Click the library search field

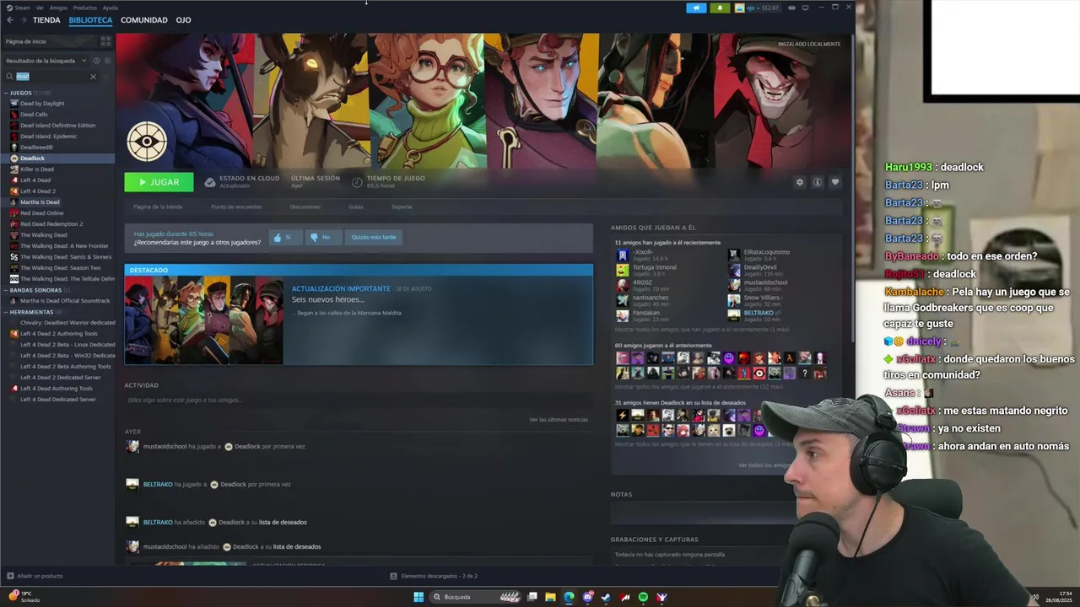(51, 77)
